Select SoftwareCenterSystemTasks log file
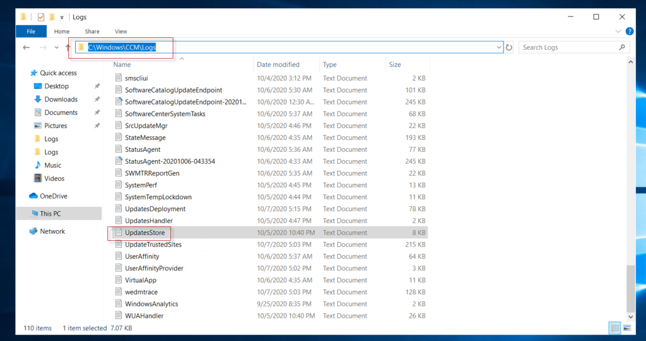Screen dimensions: 646x341 pos(165,113)
